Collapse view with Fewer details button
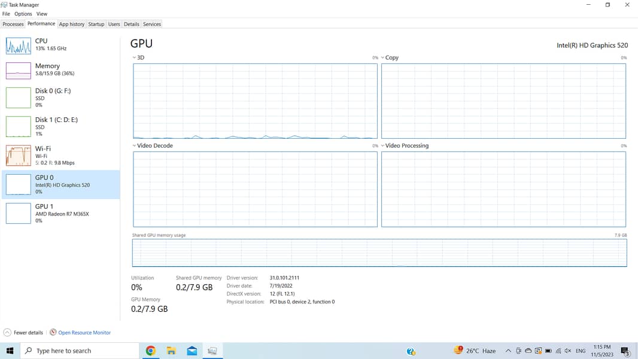 [x=23, y=333]
